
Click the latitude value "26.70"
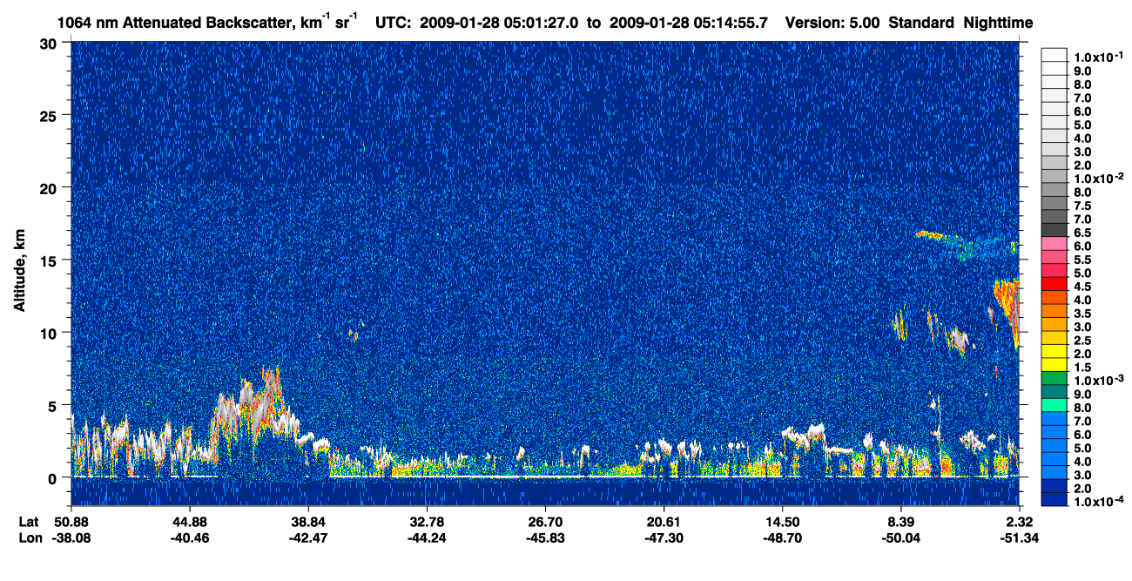coord(545,521)
